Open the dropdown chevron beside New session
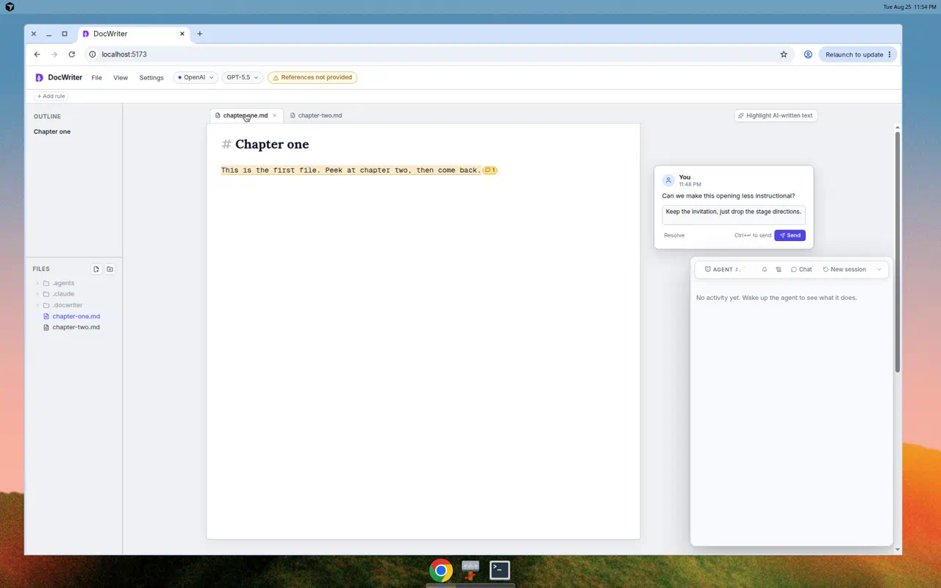Image resolution: width=941 pixels, height=588 pixels. click(x=879, y=270)
